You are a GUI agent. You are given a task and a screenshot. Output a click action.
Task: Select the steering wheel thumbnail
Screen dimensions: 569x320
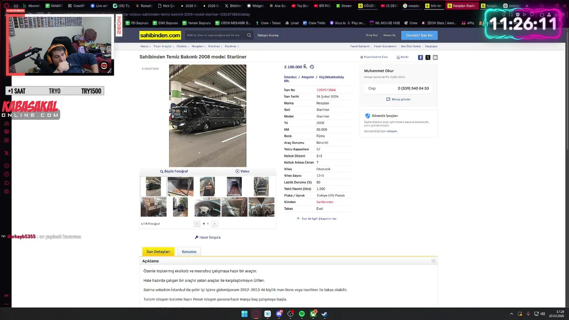point(207,207)
